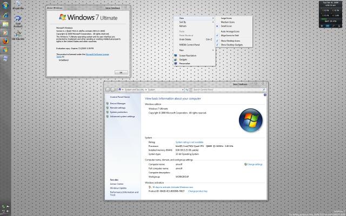Click the Personalize context menu icon
The image size is (346, 216).
tap(176, 64)
